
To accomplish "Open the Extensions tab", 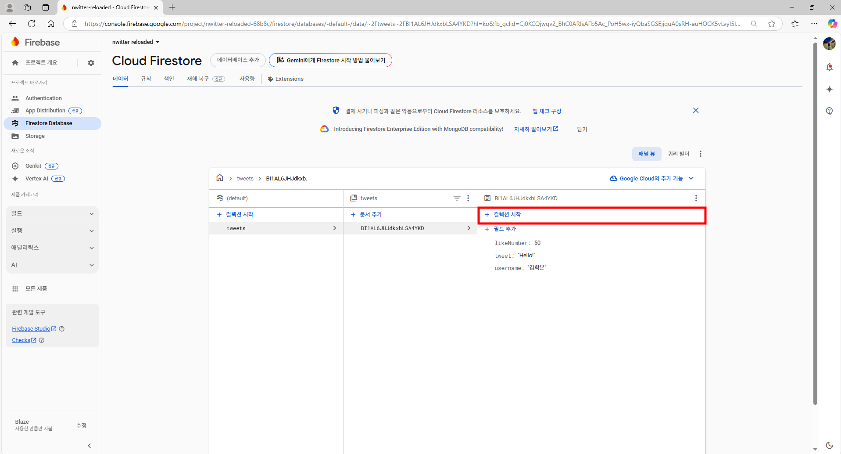I will pos(286,79).
